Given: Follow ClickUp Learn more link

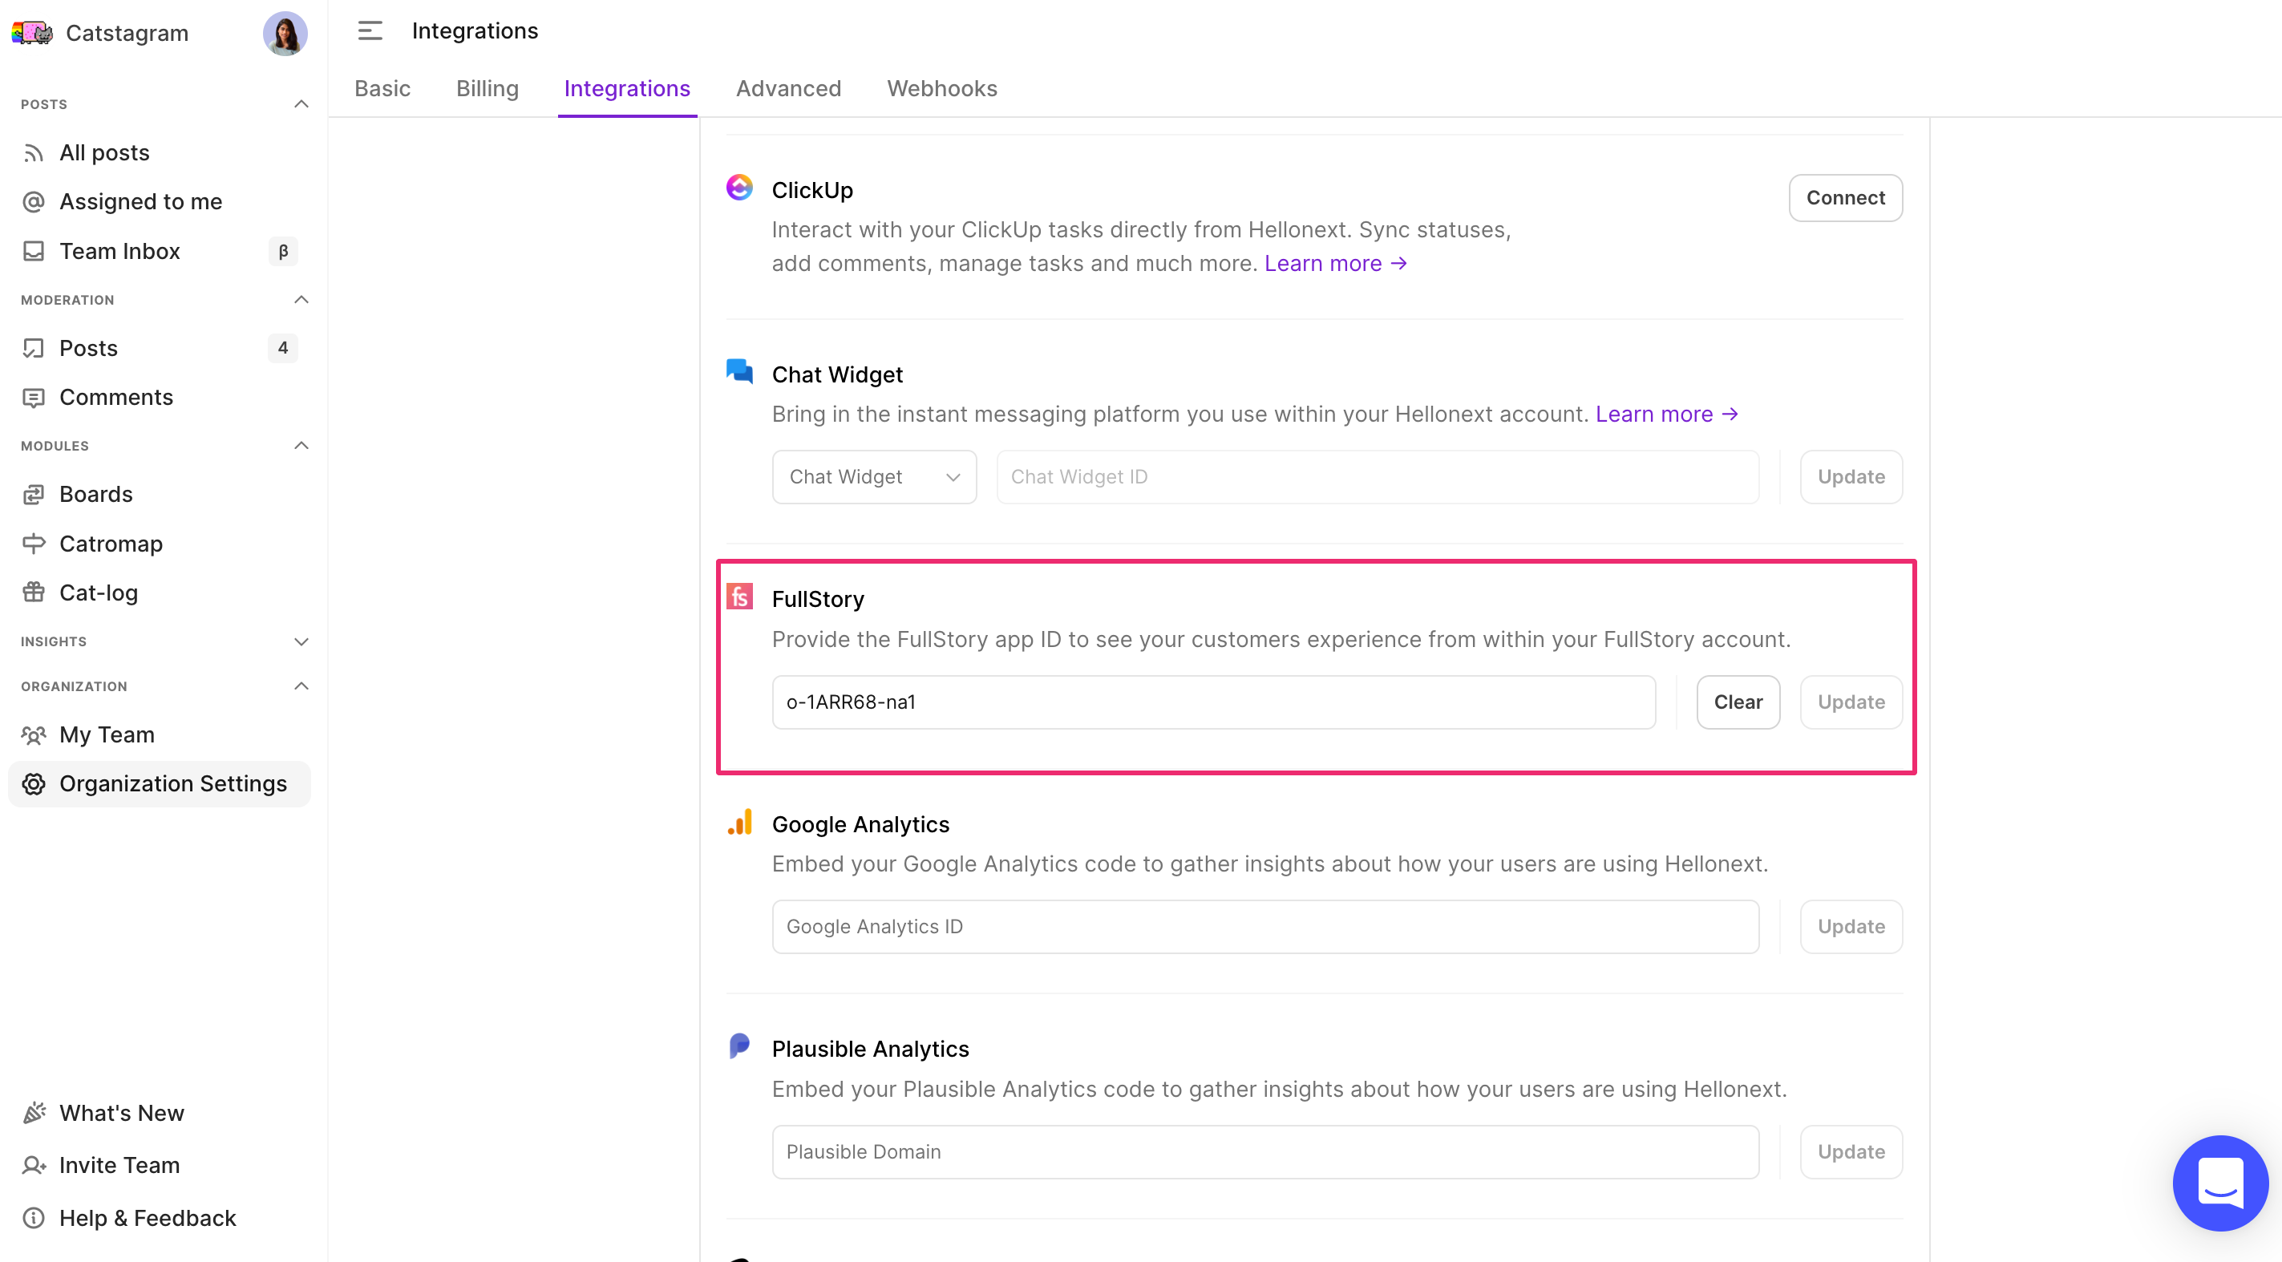Looking at the screenshot, I should (1335, 264).
